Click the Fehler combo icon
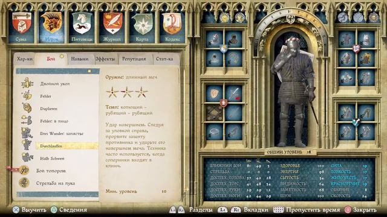 click(27, 95)
